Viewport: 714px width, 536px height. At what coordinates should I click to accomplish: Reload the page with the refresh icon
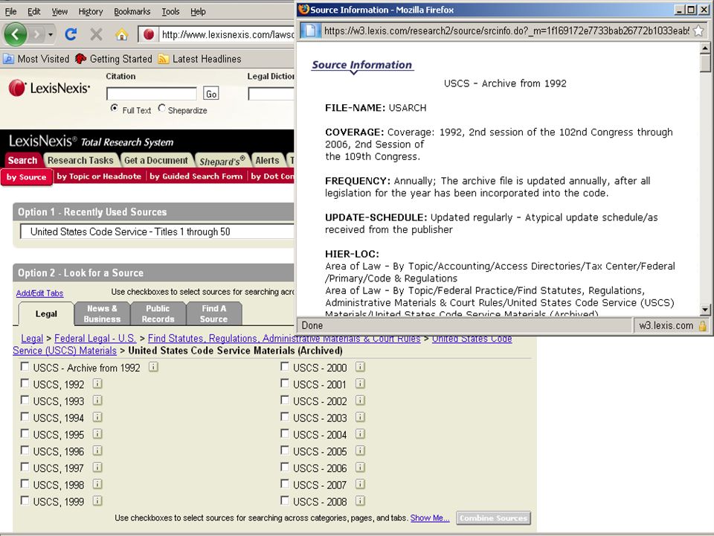tap(71, 34)
